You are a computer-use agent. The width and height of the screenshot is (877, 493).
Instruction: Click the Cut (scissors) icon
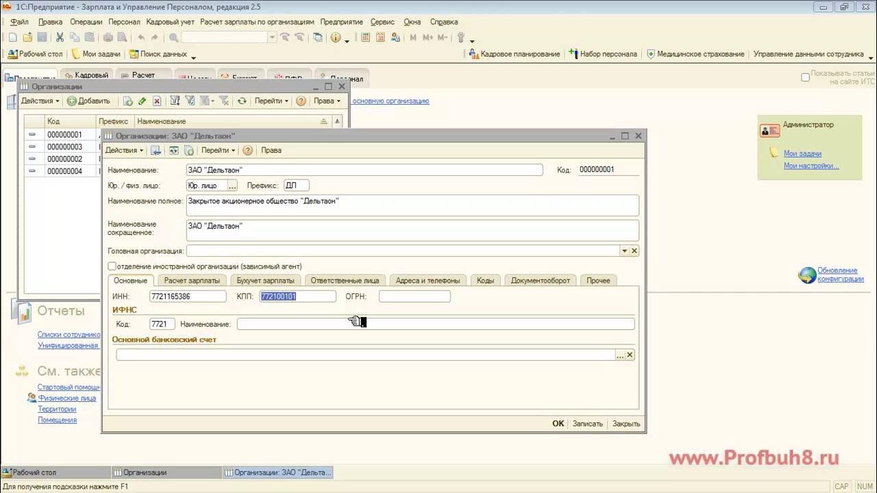tap(60, 38)
